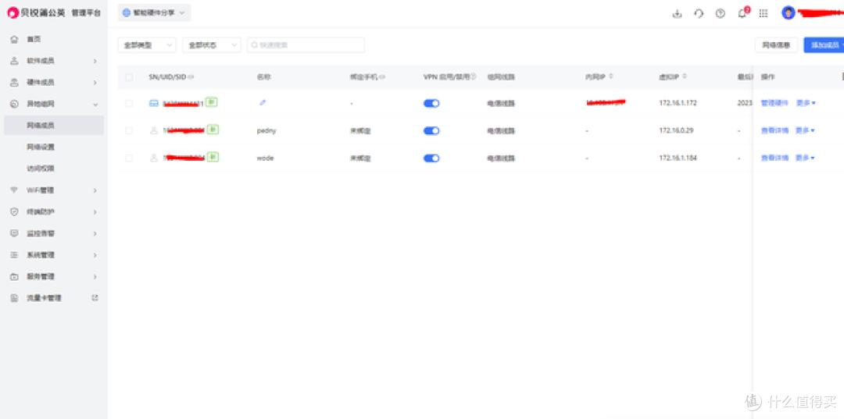Click the WiFi管理 wifi icon in sidebar
Viewport: 844px width, 419px height.
tap(15, 190)
